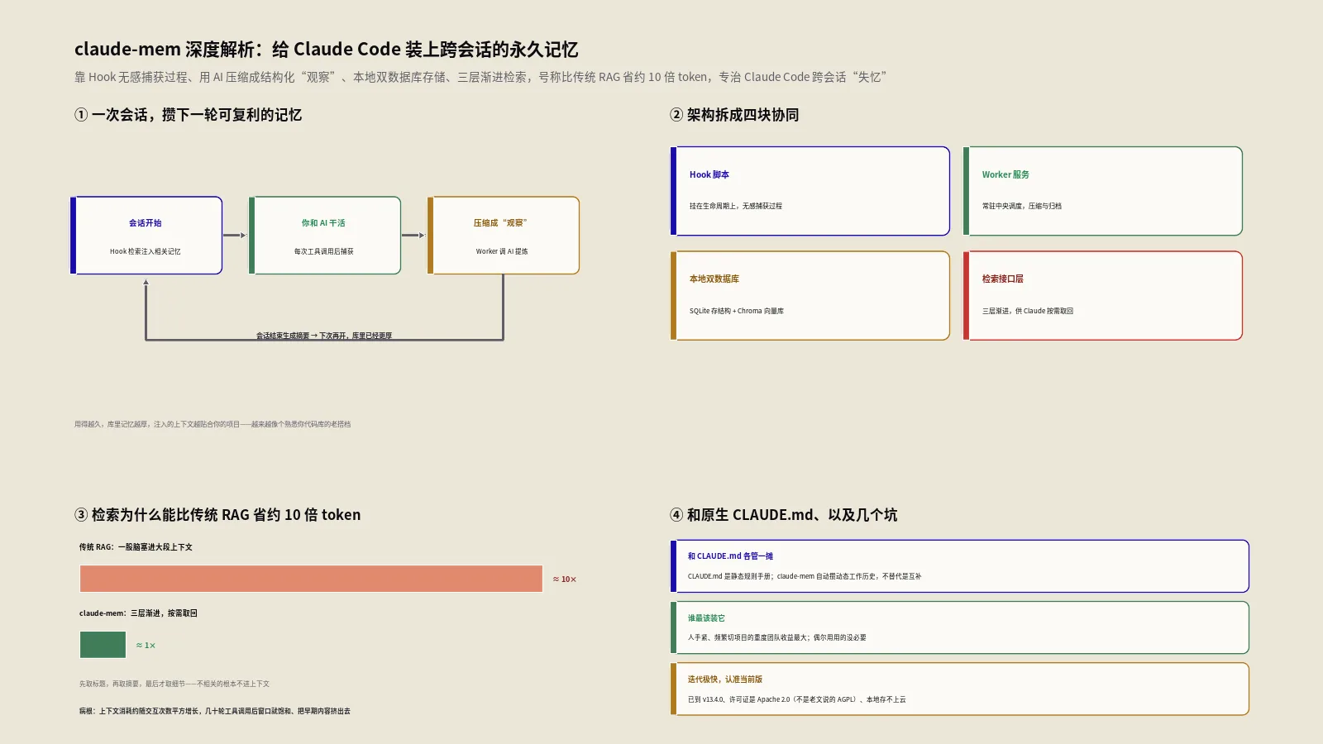The image size is (1323, 744).
Task: Click "SQLite 存结构 + Chroma 向量库" description
Action: point(737,311)
